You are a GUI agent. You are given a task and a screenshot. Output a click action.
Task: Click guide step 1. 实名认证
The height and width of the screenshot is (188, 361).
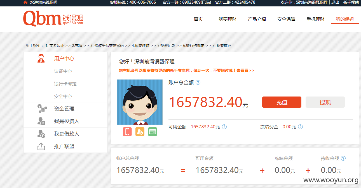(x=55, y=45)
